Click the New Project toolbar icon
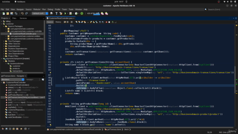The width and height of the screenshot is (238, 134). pyautogui.click(x=7, y=13)
